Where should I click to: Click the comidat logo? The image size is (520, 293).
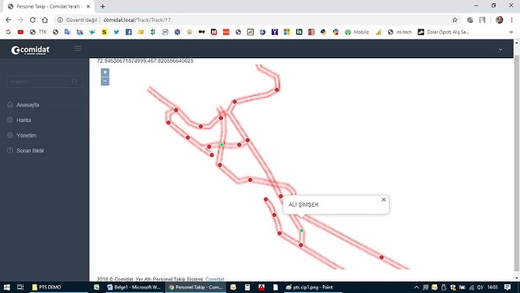click(x=30, y=50)
